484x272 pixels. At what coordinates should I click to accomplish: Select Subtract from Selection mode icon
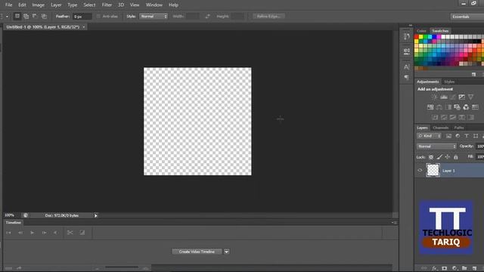[x=35, y=16]
